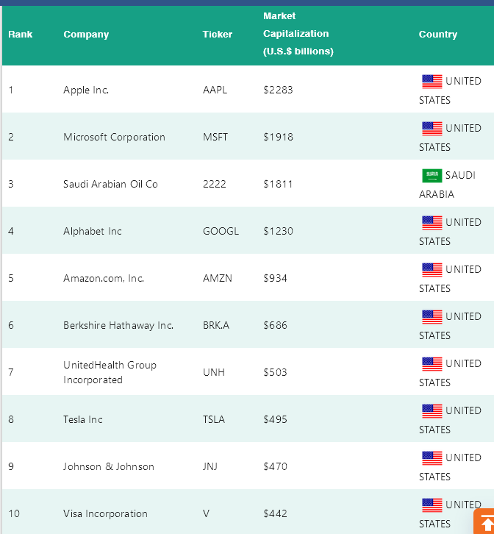Click rank number 7

[11, 372]
